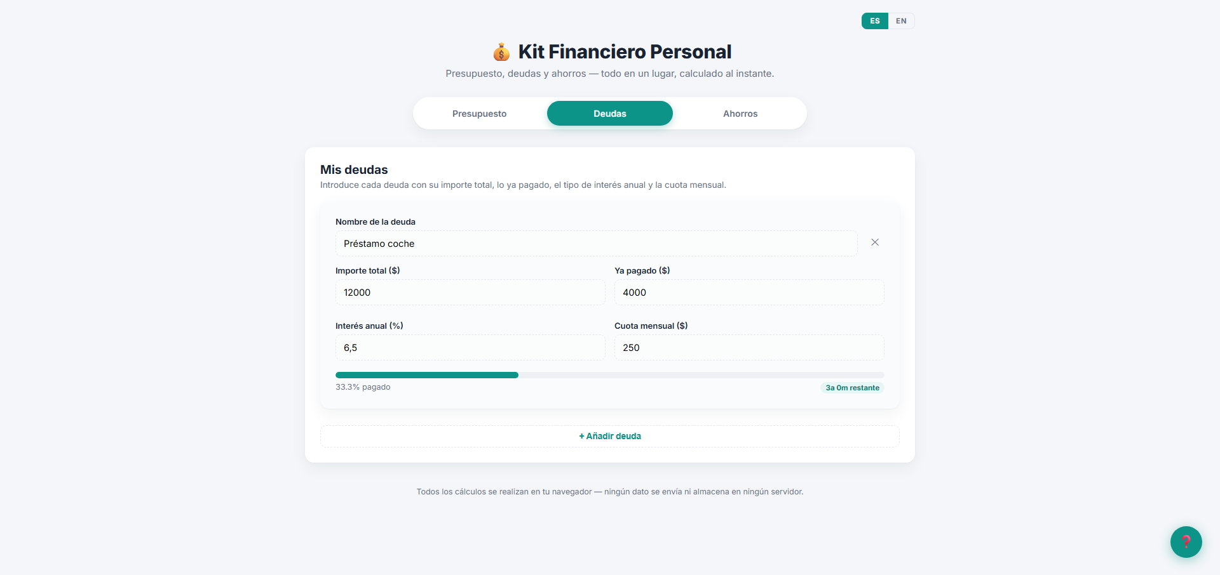Click the 'Introduce cada deuda' description text
This screenshot has width=1220, height=575.
(x=523, y=185)
